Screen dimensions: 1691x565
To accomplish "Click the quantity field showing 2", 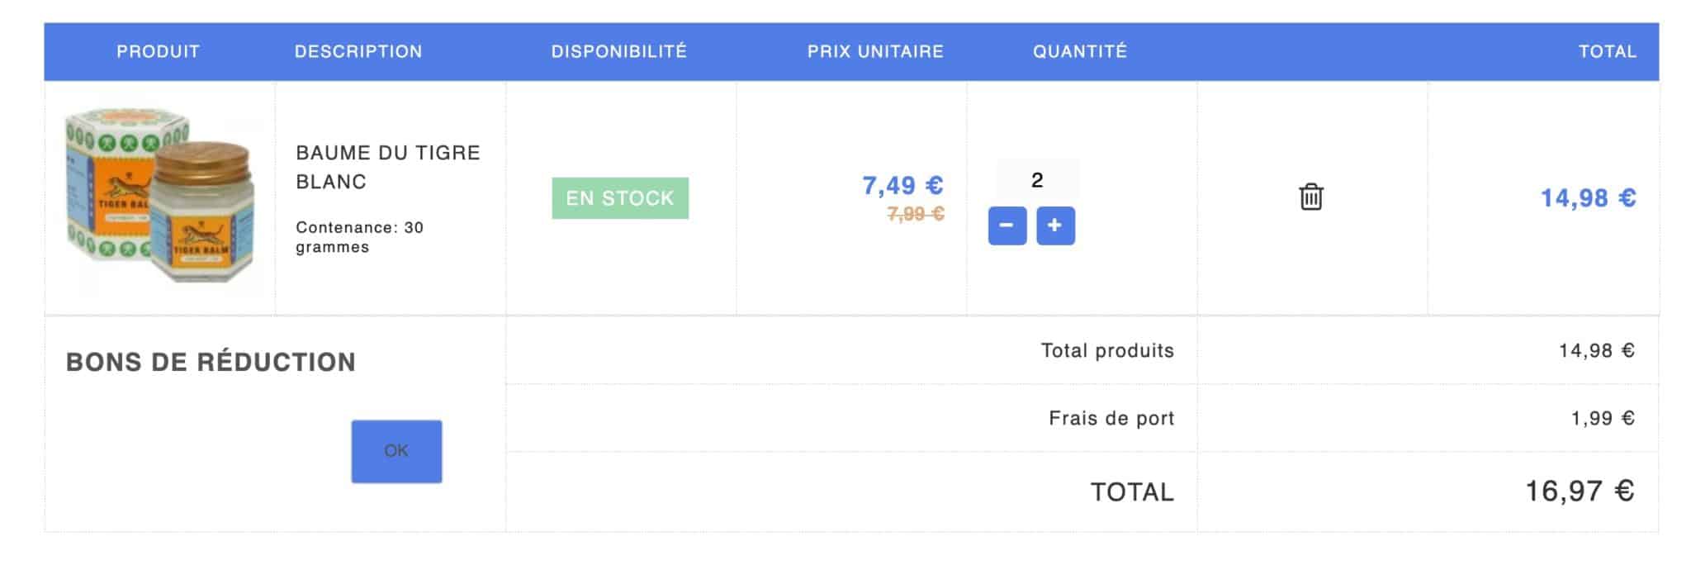I will (x=1037, y=180).
